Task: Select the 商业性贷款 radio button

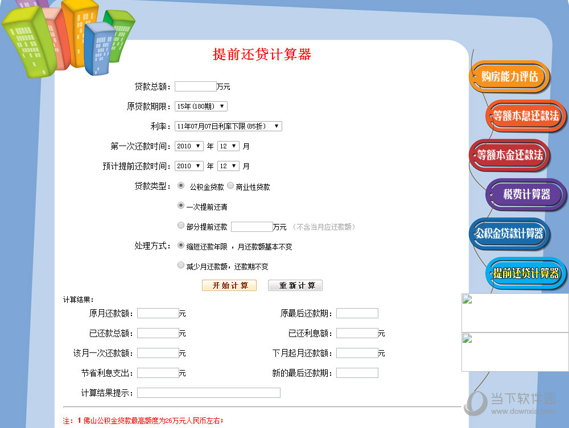Action: [x=230, y=185]
